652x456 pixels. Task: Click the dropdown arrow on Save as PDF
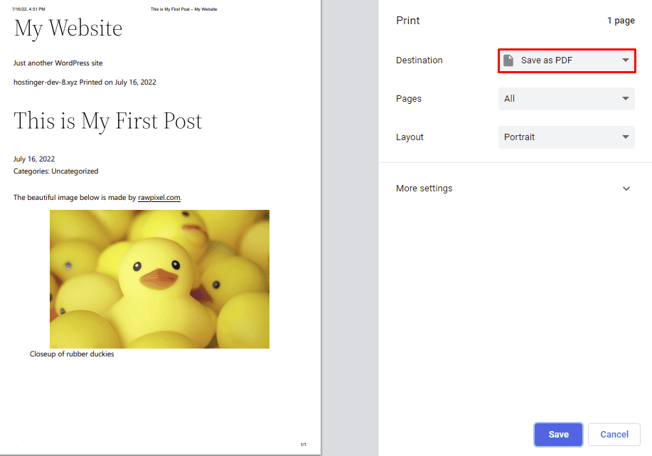click(x=625, y=60)
